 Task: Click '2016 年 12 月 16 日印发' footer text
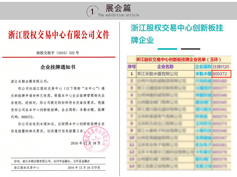coord(84,168)
